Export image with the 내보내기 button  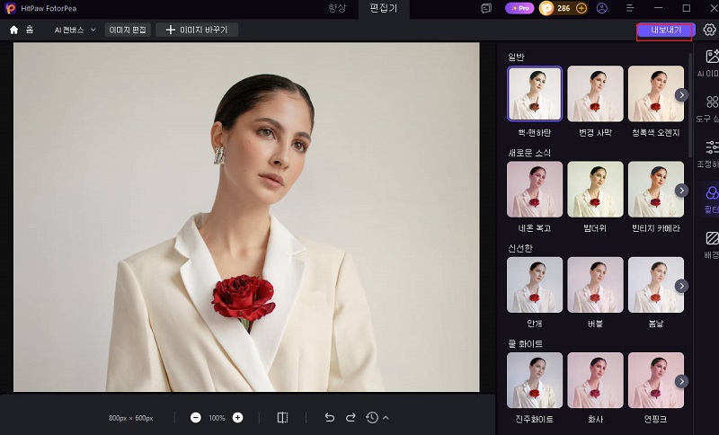(666, 31)
